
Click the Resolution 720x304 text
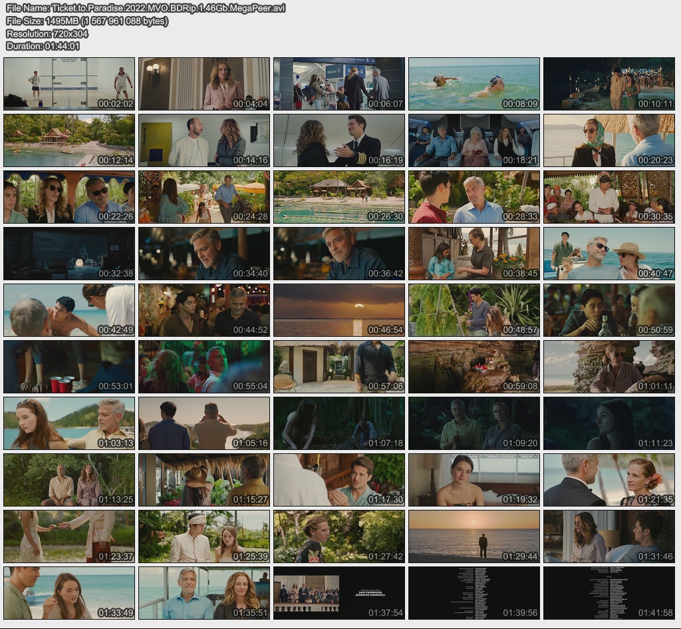pyautogui.click(x=47, y=33)
